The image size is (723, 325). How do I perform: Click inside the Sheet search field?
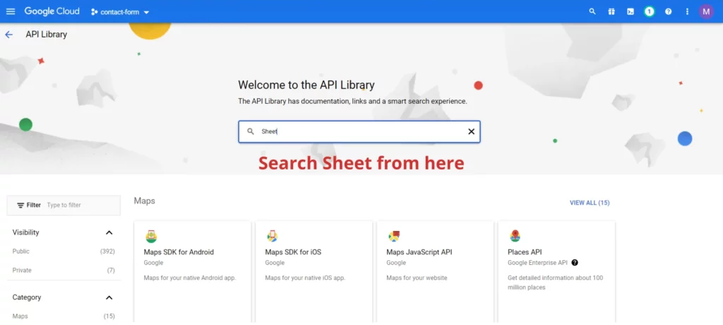359,131
